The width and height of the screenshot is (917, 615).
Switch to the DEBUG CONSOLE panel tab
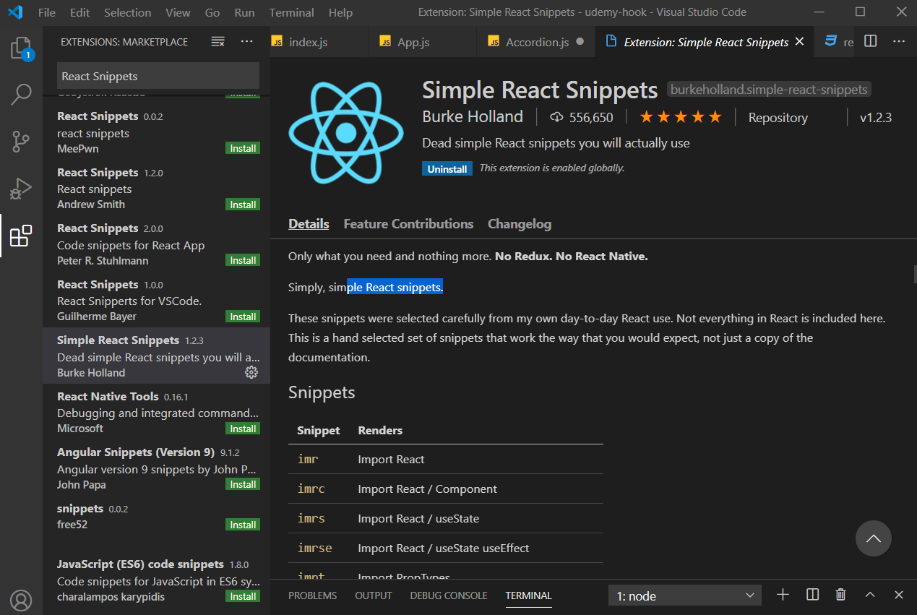pos(449,595)
